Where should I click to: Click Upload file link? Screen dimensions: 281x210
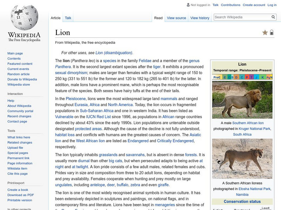[15, 147]
